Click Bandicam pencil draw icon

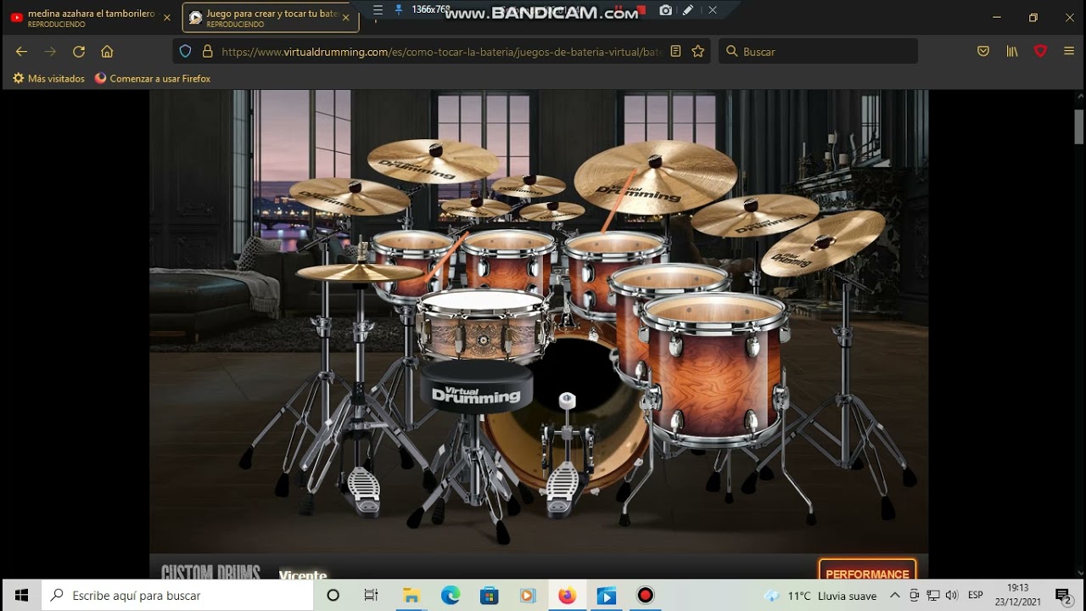pos(688,10)
